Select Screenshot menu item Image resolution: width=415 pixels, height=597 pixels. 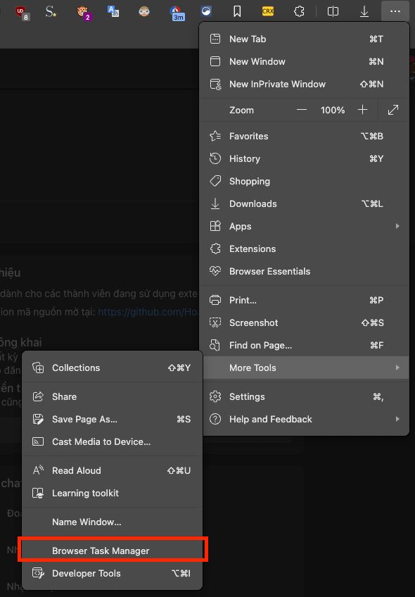click(x=304, y=322)
